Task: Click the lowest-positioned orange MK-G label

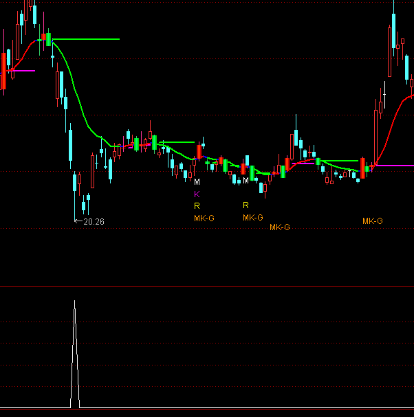Action: tap(279, 227)
